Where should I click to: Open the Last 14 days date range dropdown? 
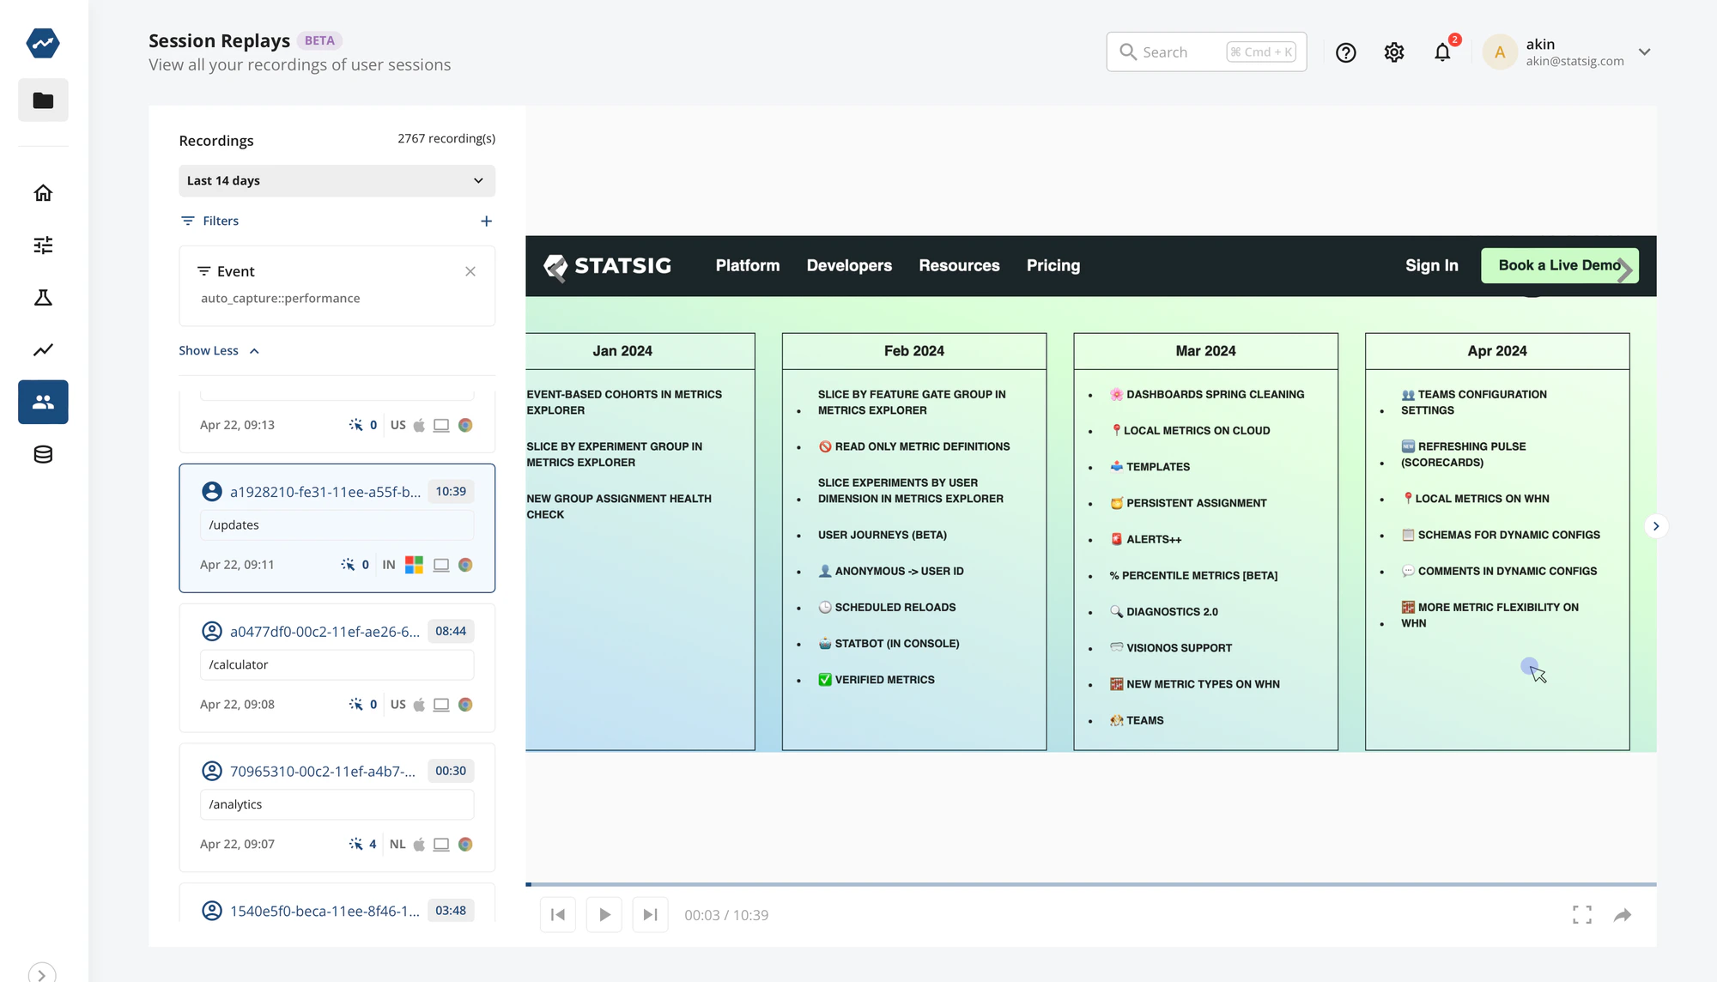coord(337,180)
